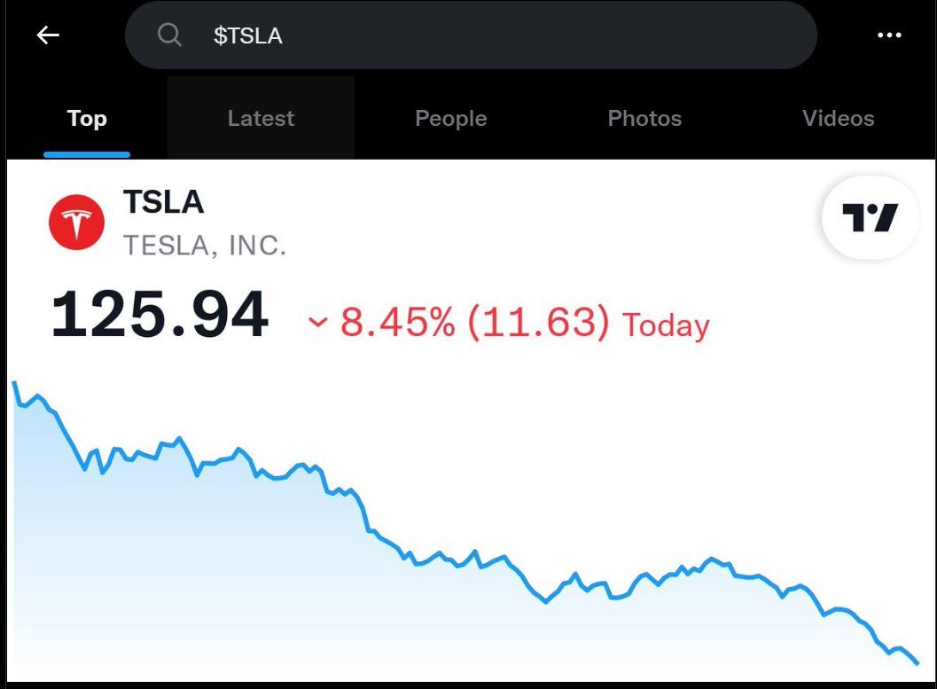Viewport: 937px width, 689px height.
Task: Click the chart line's rightmost lowest endpoint
Action: [x=917, y=662]
